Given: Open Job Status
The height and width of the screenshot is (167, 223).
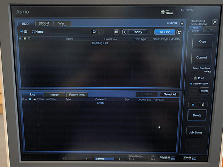Looking at the screenshot, I should click(x=195, y=133).
